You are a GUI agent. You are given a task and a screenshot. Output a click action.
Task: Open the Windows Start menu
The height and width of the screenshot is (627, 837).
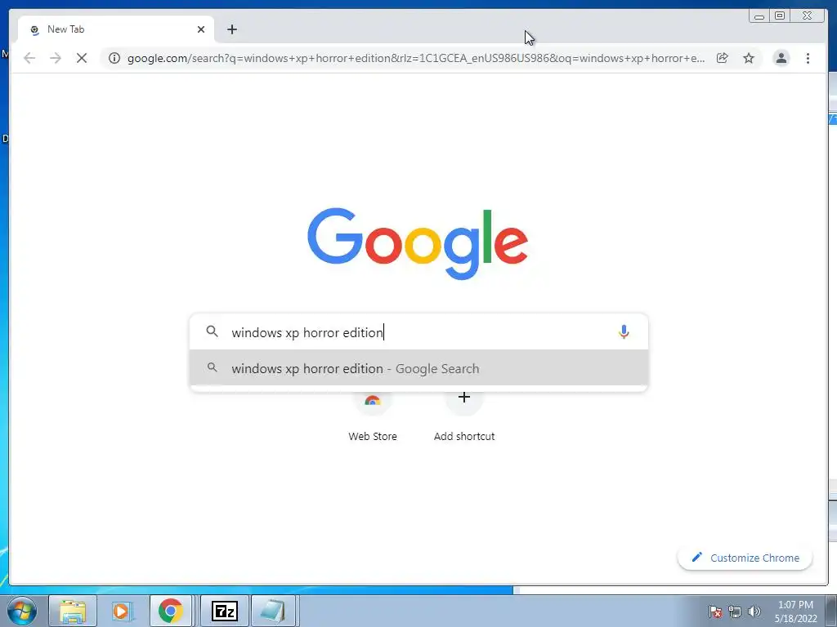(x=22, y=611)
